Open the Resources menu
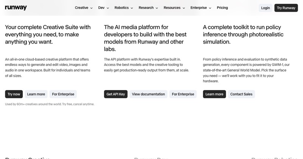Screen dimensions: 303x159 (174, 8)
